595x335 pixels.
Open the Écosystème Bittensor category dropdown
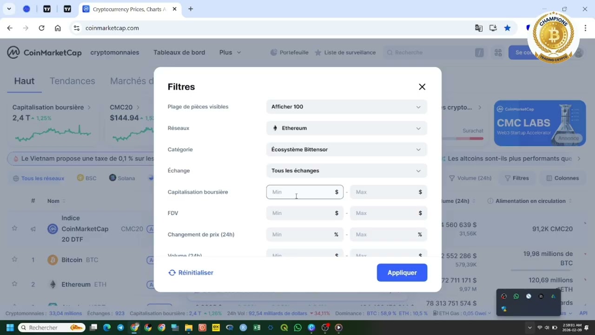[x=346, y=149]
